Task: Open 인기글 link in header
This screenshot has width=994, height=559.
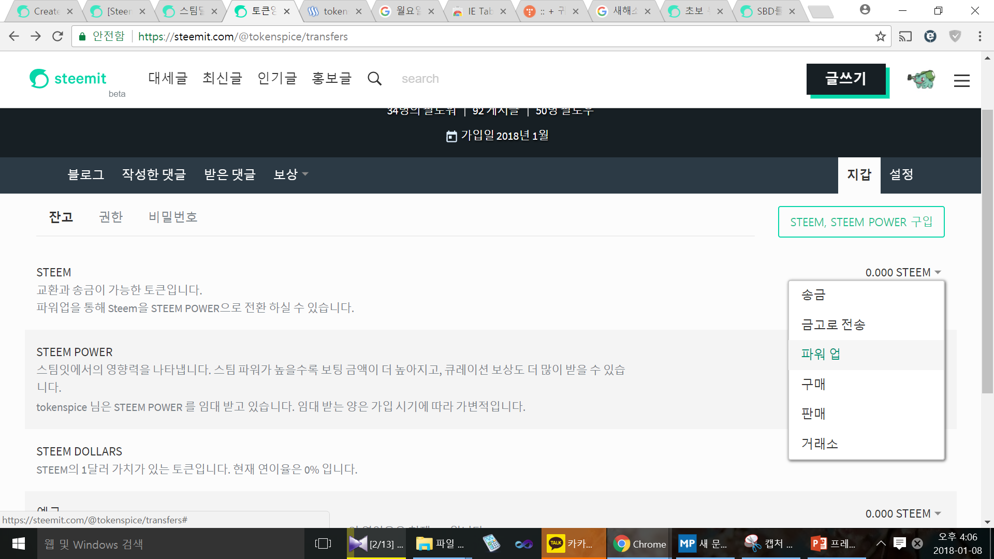Action: pos(277,79)
